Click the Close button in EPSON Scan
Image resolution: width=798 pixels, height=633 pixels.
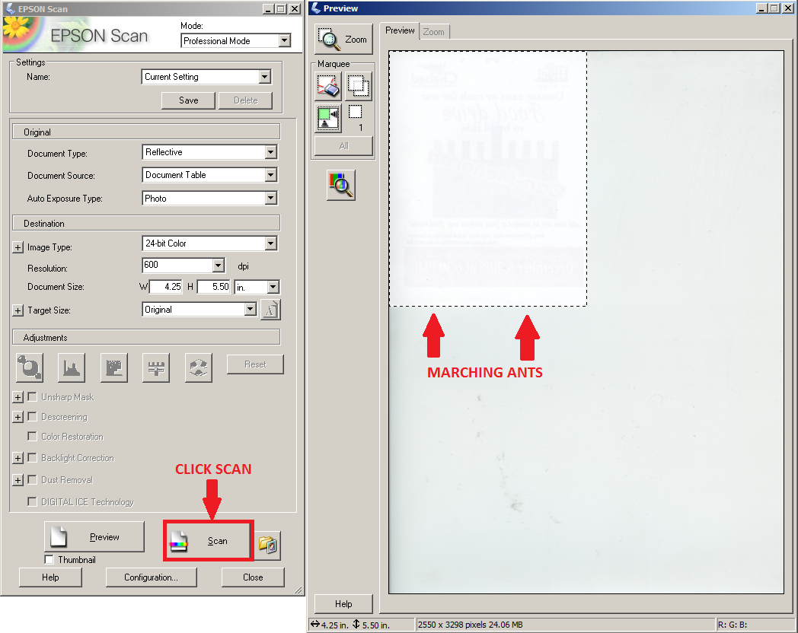pyautogui.click(x=253, y=577)
